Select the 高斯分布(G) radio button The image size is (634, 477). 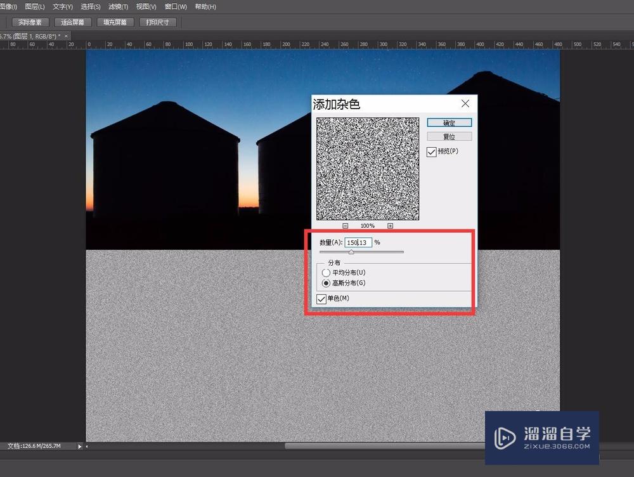click(x=327, y=284)
